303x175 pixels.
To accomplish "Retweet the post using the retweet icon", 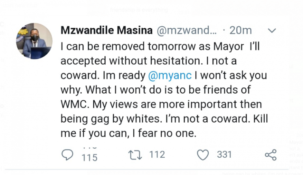I will click(135, 155).
